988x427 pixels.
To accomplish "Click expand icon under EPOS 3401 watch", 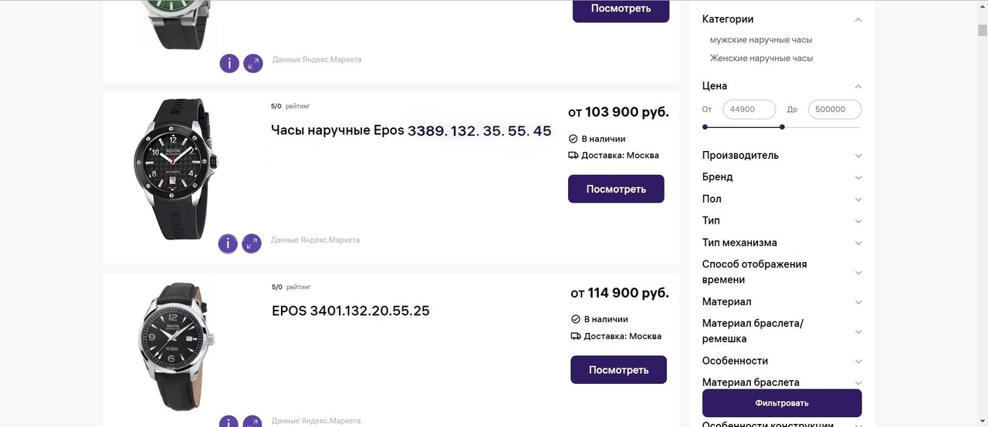I will tap(253, 422).
